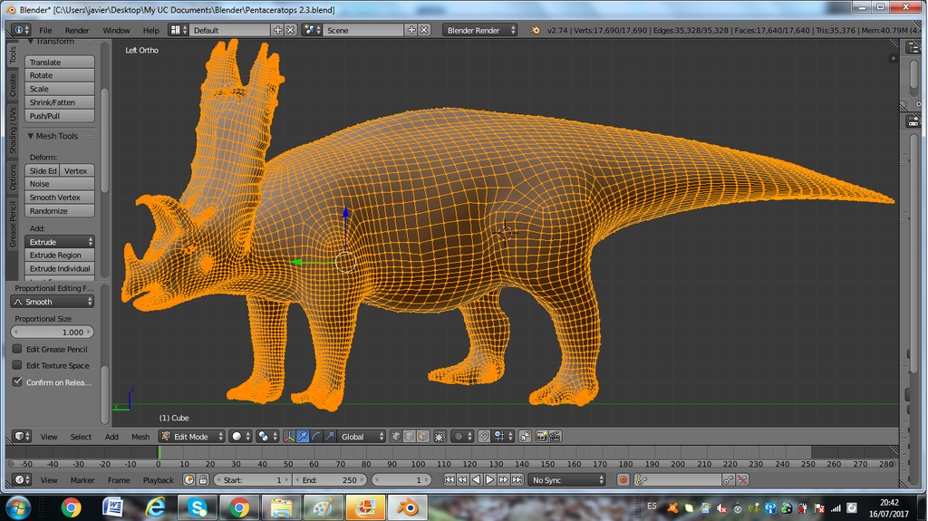The height and width of the screenshot is (521, 928).
Task: Select the translate manipulator arrow icon
Action: 303,437
